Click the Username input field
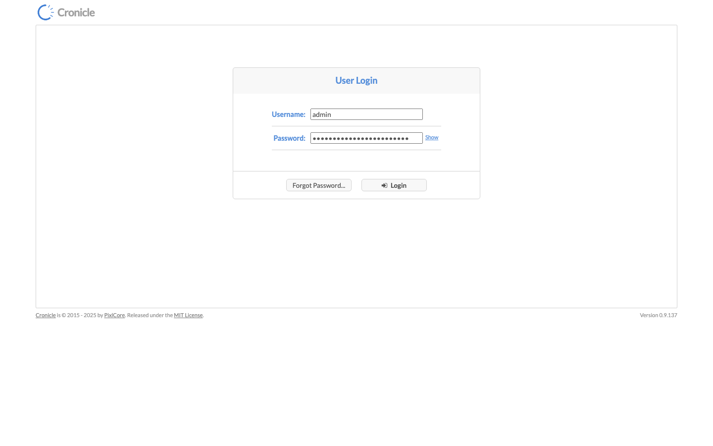Viewport: 713px width, 446px height. tap(366, 114)
